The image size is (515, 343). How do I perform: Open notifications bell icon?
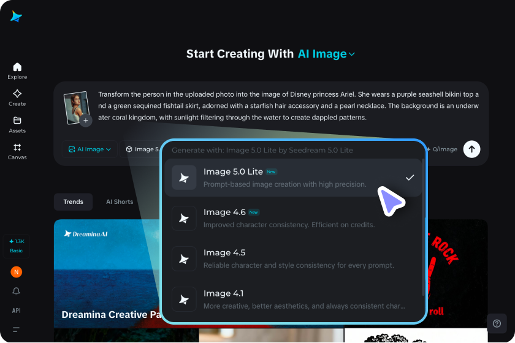click(17, 291)
